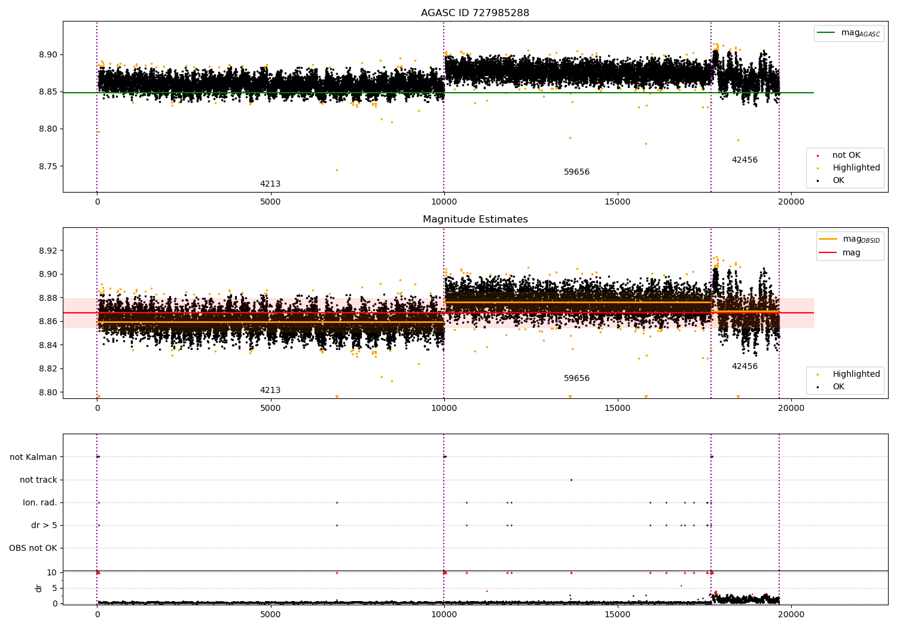The width and height of the screenshot is (897, 628).
Task: Click the 8.745 outlier point in top plot
Action: (337, 170)
